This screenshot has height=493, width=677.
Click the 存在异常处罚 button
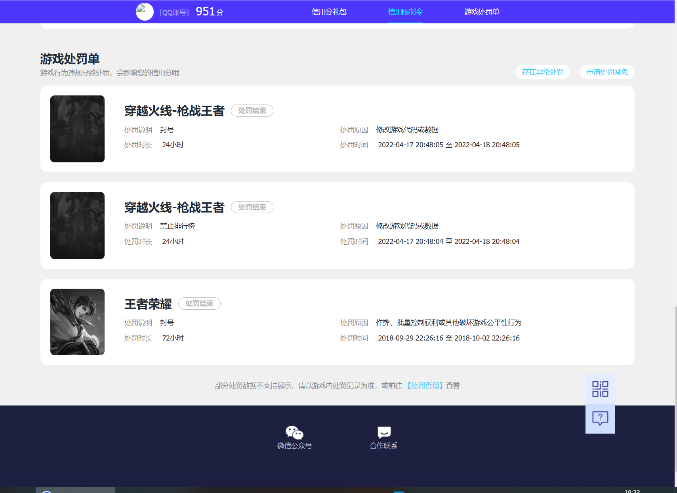[543, 72]
